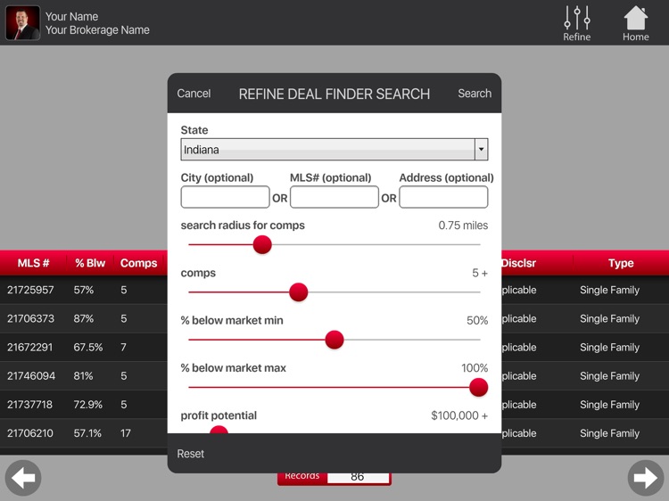This screenshot has width=669, height=501.
Task: Reset the refine search filters
Action: (190, 454)
